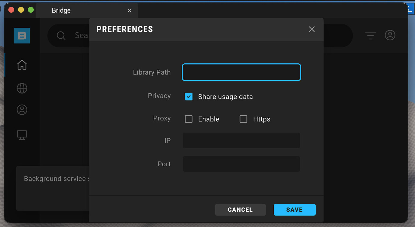
Task: Uncheck the Share usage data checkbox
Action: tap(189, 96)
